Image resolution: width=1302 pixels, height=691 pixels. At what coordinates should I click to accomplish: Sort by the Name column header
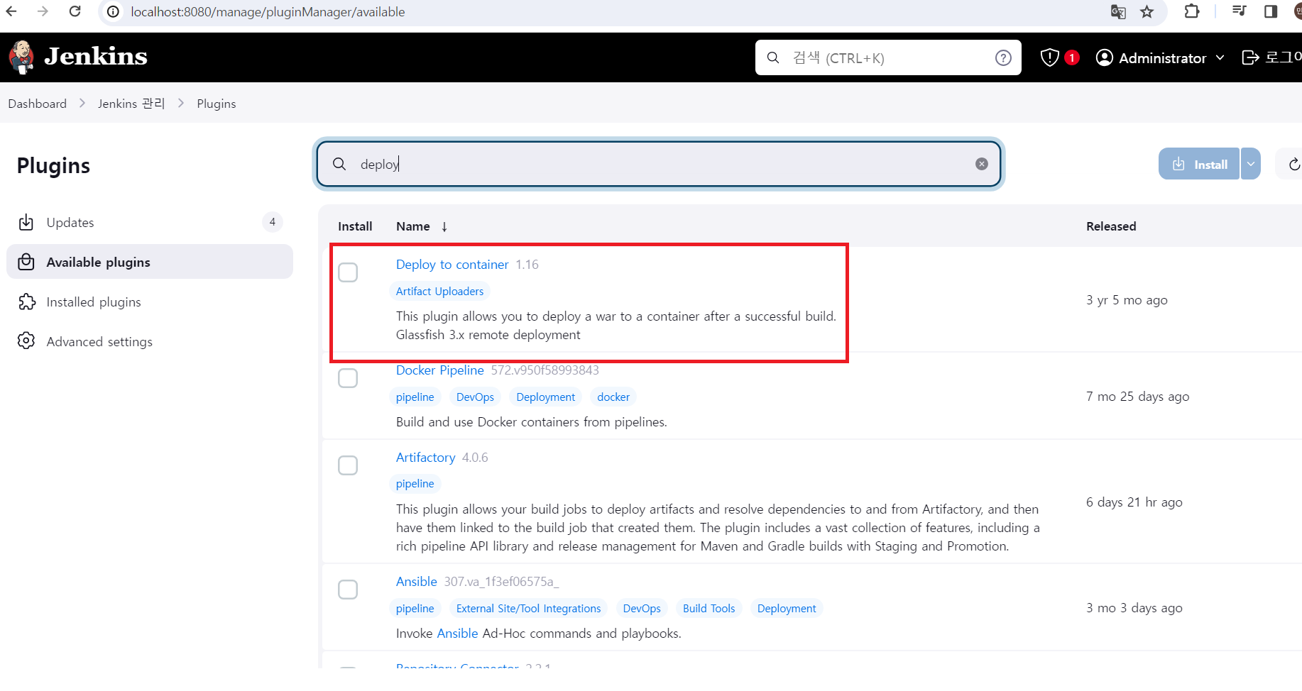(x=413, y=226)
